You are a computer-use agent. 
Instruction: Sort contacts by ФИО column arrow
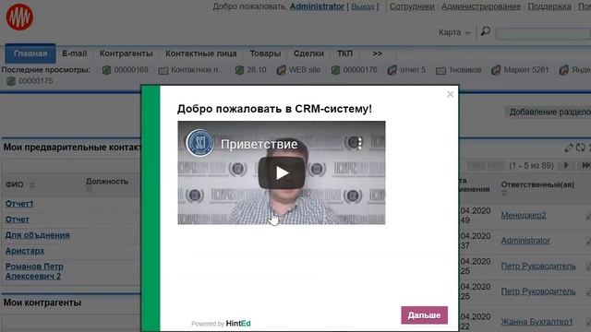pyautogui.click(x=32, y=184)
